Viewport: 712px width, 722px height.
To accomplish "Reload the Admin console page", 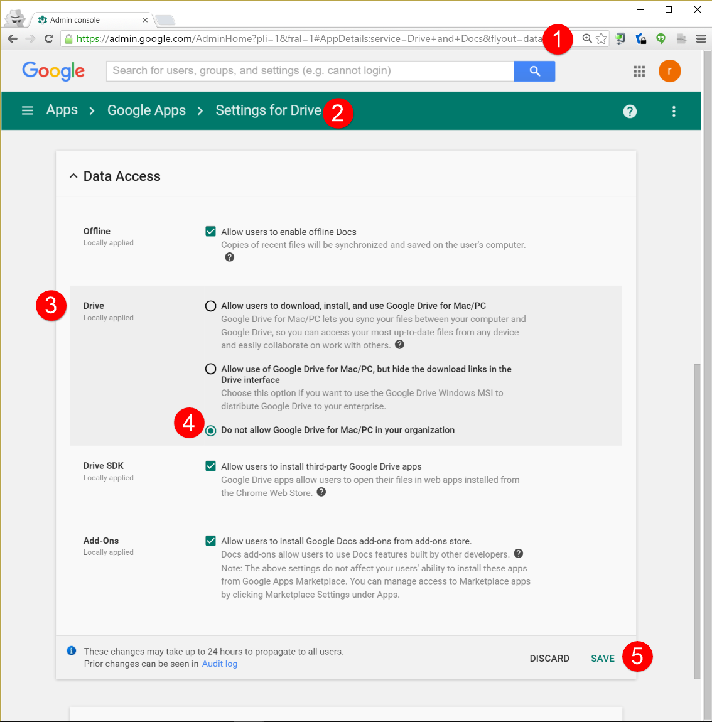I will (x=49, y=39).
